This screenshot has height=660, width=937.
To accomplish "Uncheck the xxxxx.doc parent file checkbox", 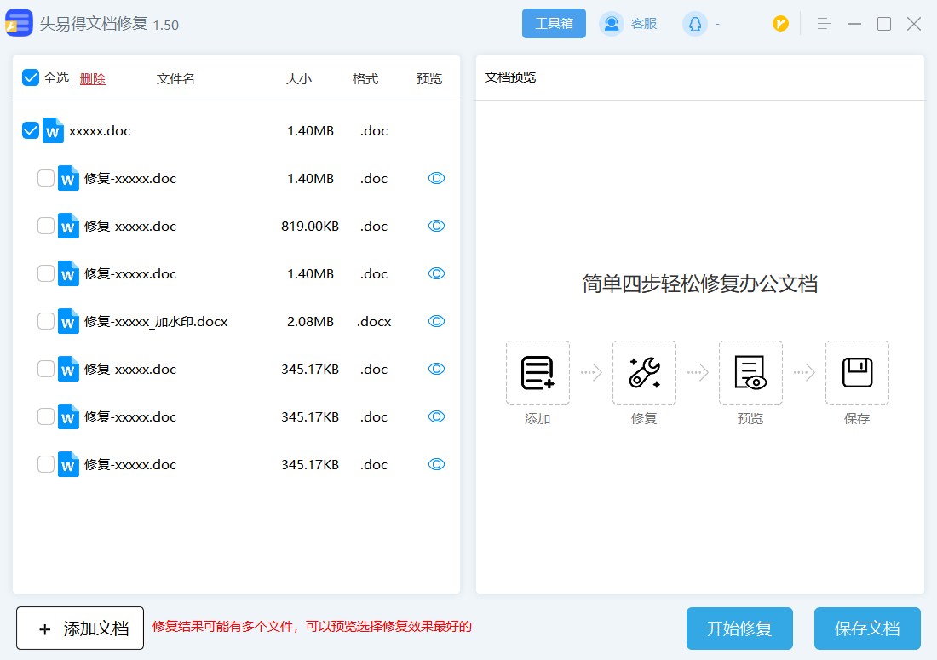I will click(31, 131).
